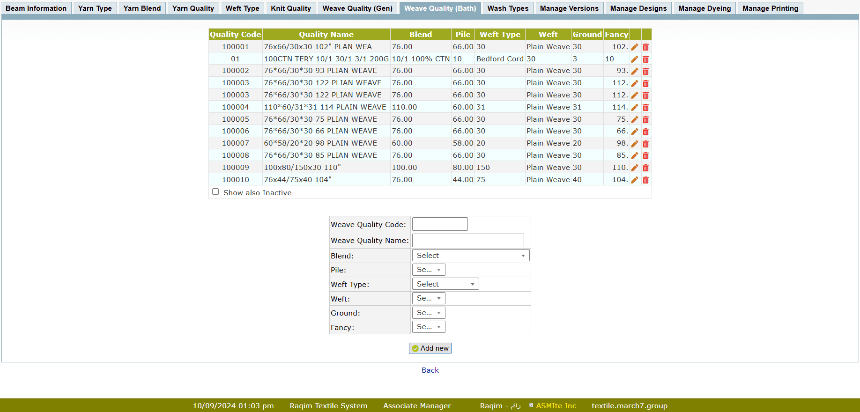Edit quality code 100009 entry
Viewport: 860px width, 412px height.
click(635, 168)
